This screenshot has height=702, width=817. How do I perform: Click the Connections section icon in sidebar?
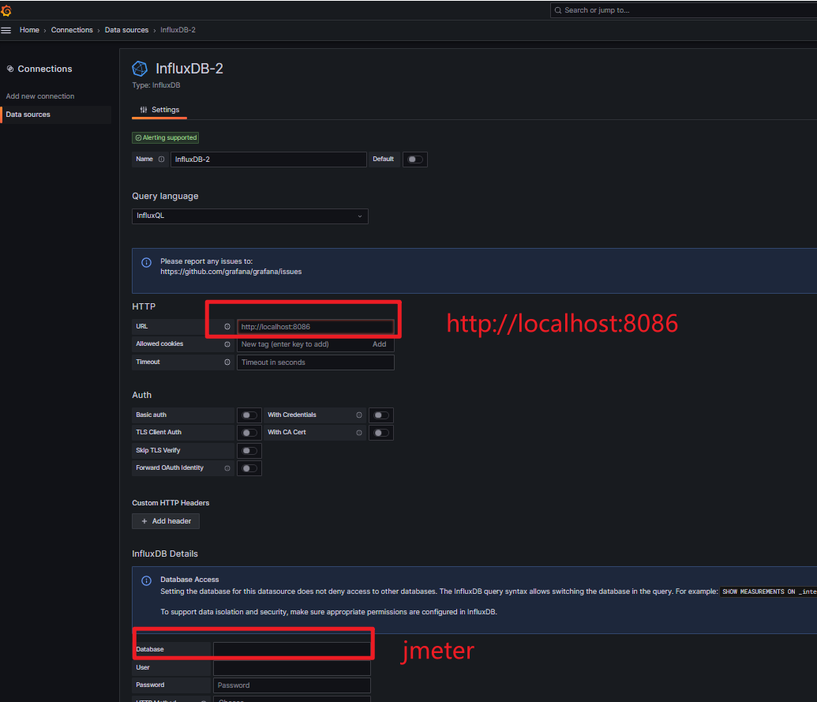pos(10,69)
